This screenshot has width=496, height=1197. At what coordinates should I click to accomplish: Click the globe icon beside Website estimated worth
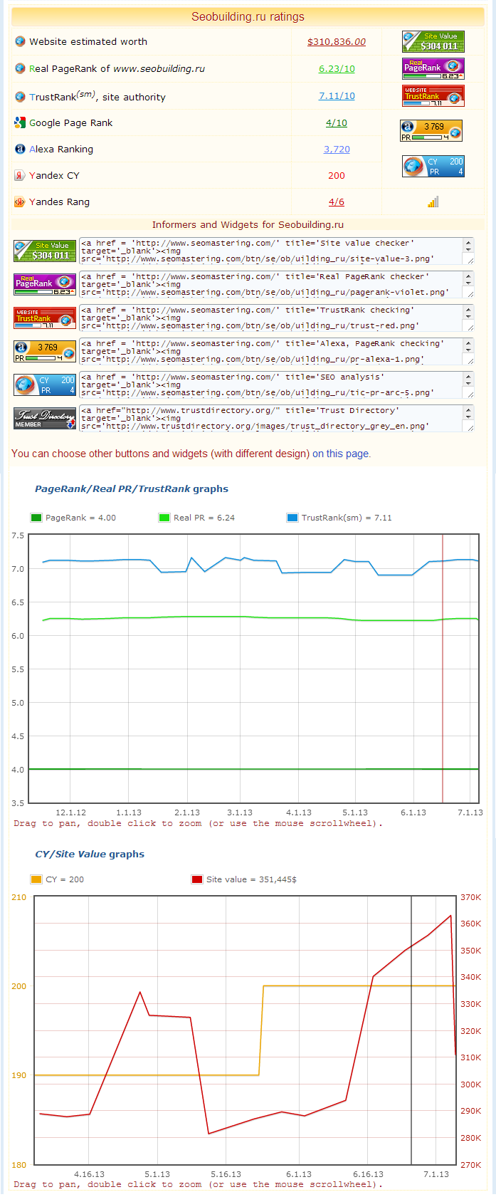tap(20, 41)
